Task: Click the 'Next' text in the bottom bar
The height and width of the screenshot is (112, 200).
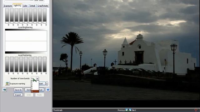Action: coord(134,110)
